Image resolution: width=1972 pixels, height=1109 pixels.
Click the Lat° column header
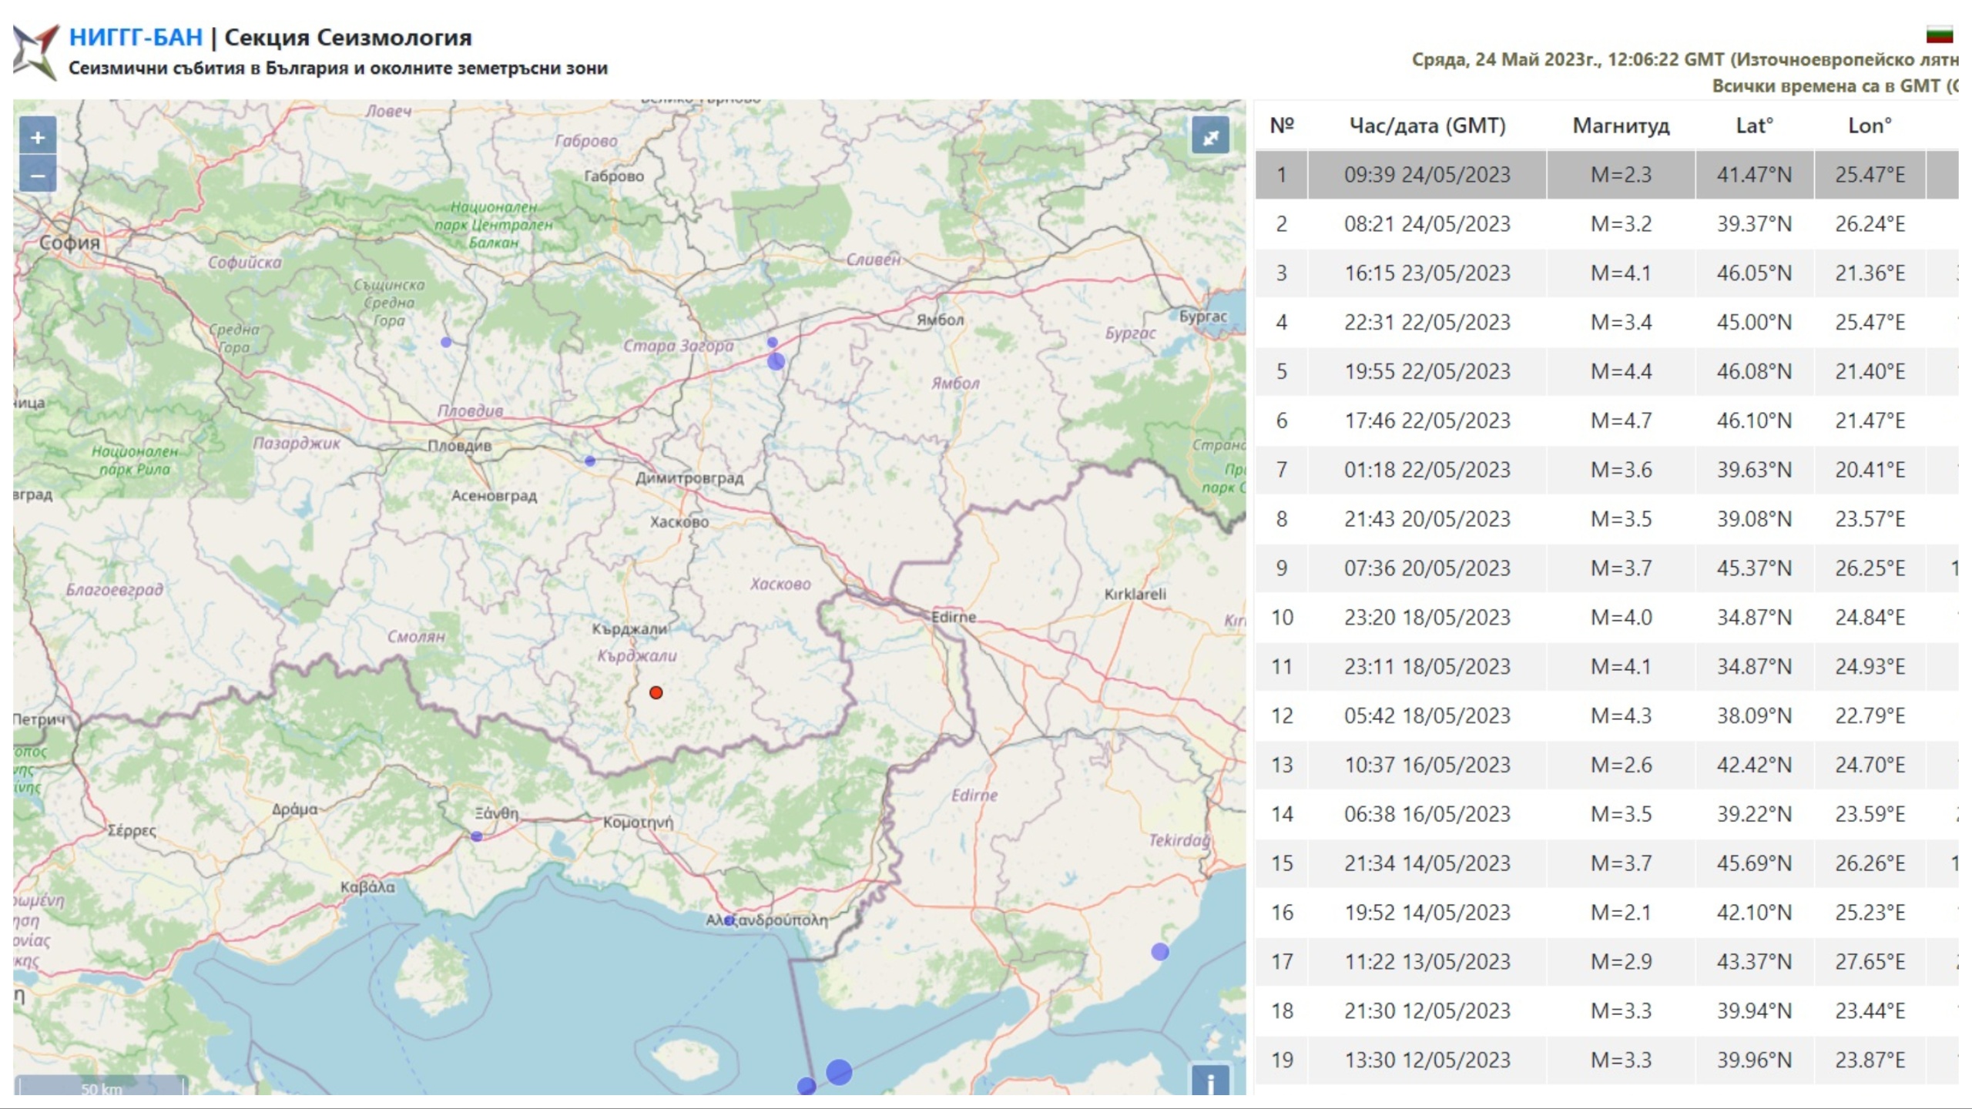click(x=1754, y=126)
